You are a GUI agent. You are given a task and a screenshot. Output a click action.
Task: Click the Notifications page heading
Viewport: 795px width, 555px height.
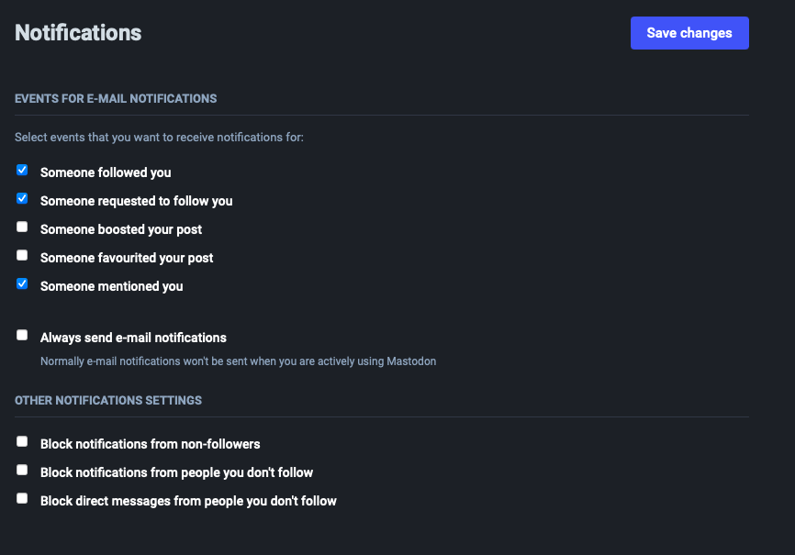click(x=78, y=33)
